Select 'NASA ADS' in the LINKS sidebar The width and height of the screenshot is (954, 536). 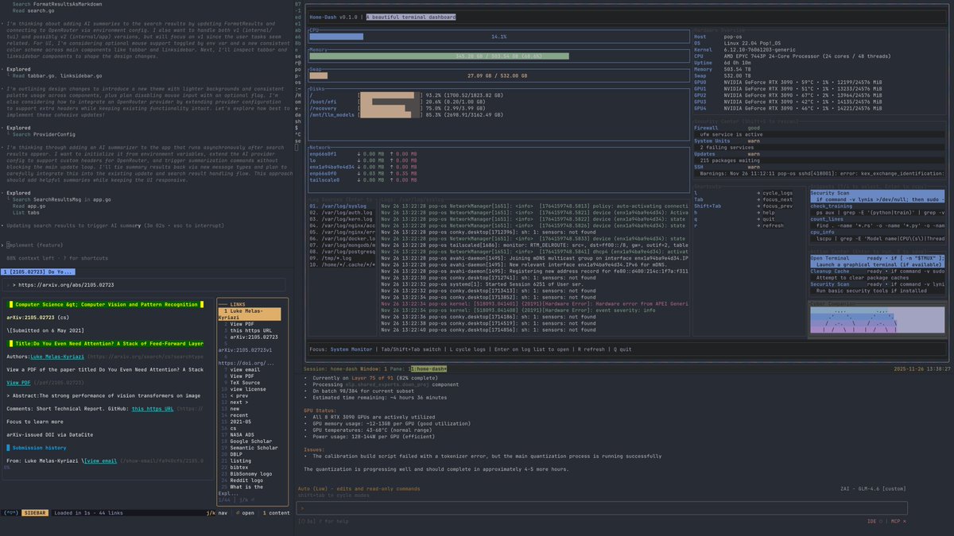coord(243,434)
